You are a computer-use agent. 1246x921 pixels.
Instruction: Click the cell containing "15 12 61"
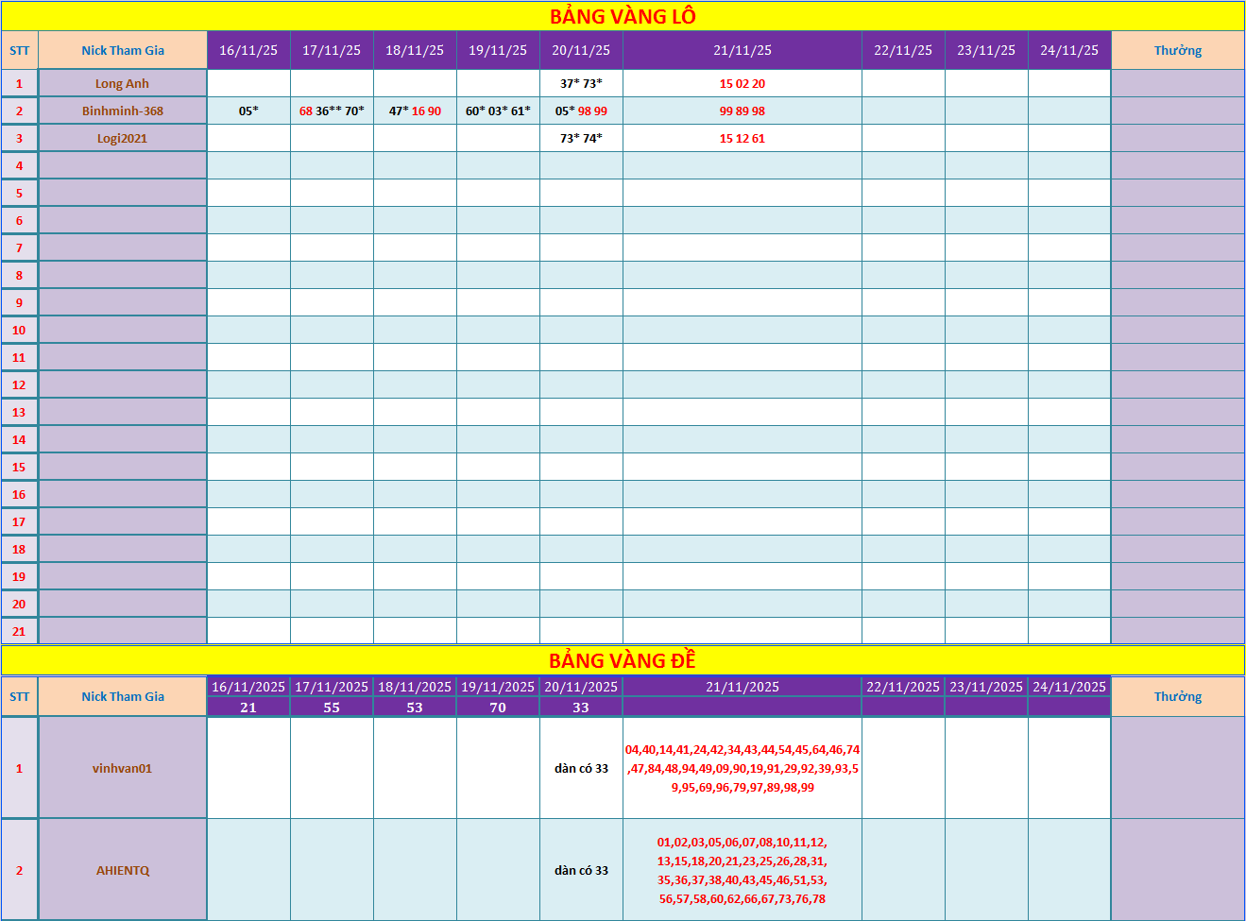click(742, 138)
